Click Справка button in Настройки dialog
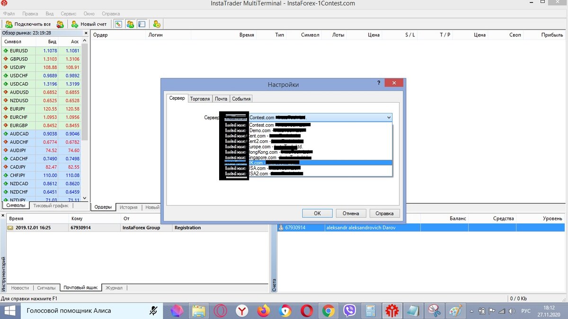 pyautogui.click(x=385, y=213)
